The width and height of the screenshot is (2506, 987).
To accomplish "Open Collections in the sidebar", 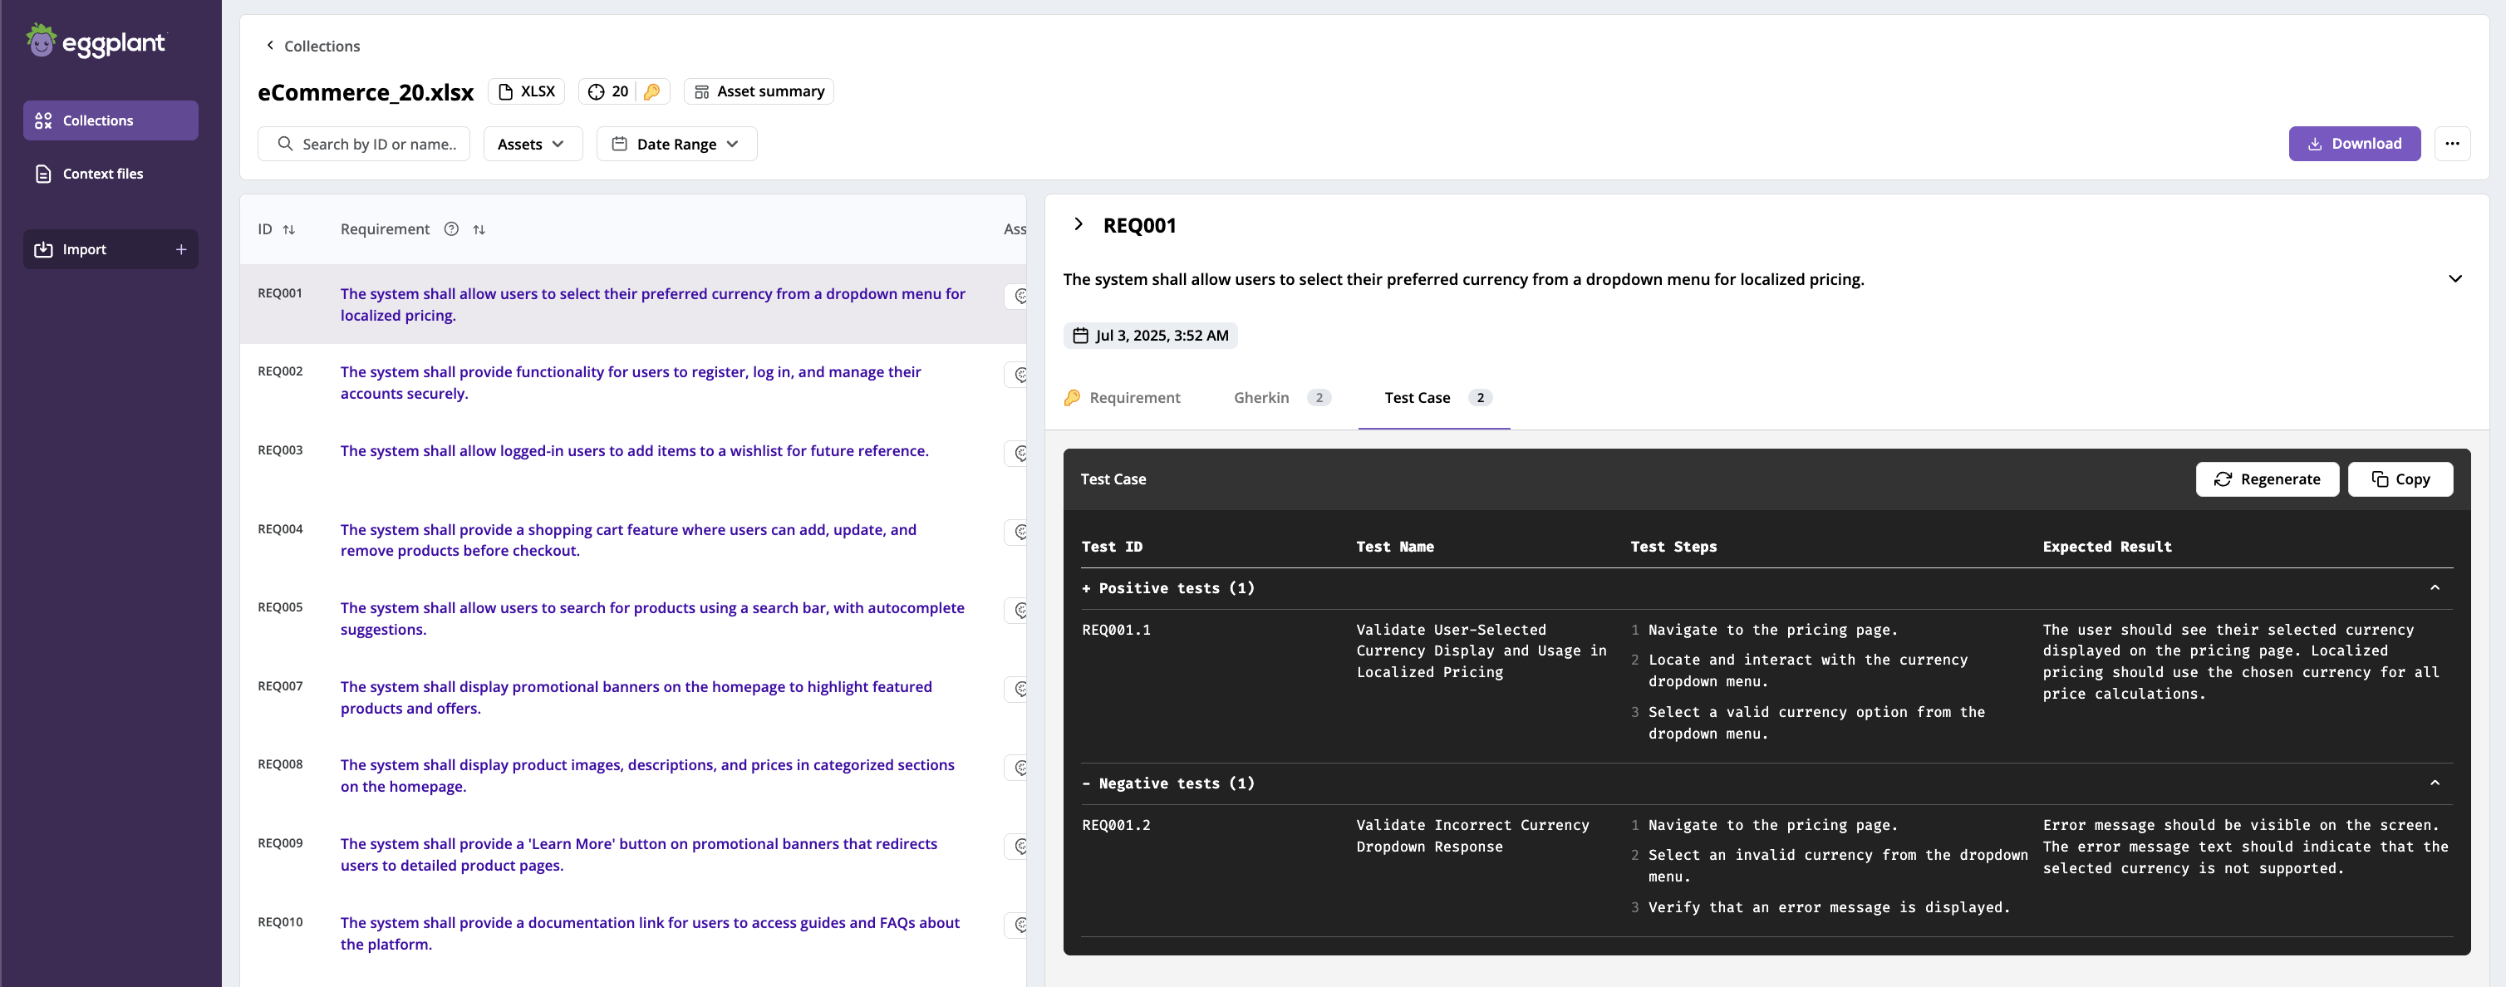I will (x=111, y=120).
